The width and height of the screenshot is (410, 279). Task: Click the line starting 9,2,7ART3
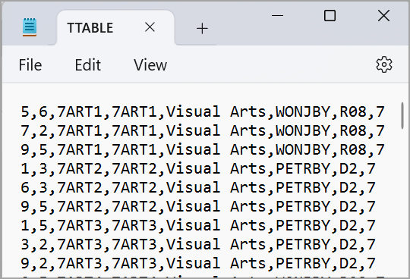pos(198,263)
